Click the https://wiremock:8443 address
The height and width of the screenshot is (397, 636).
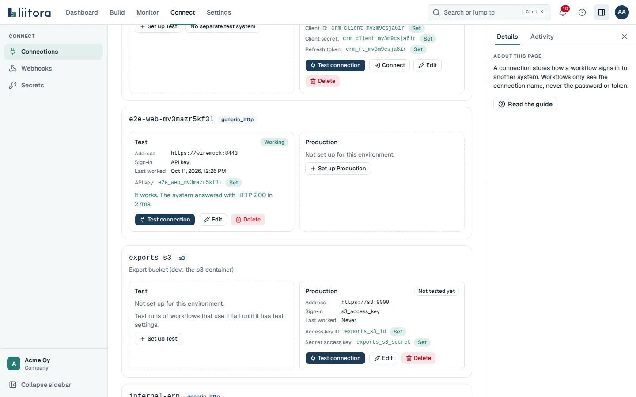204,153
